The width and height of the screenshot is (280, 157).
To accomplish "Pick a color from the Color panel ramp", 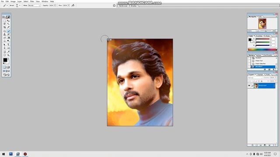I will pyautogui.click(x=262, y=49).
